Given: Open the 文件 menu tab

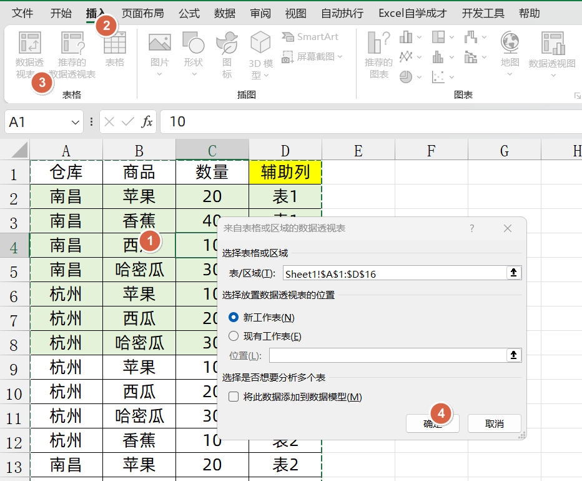Looking at the screenshot, I should pyautogui.click(x=22, y=13).
